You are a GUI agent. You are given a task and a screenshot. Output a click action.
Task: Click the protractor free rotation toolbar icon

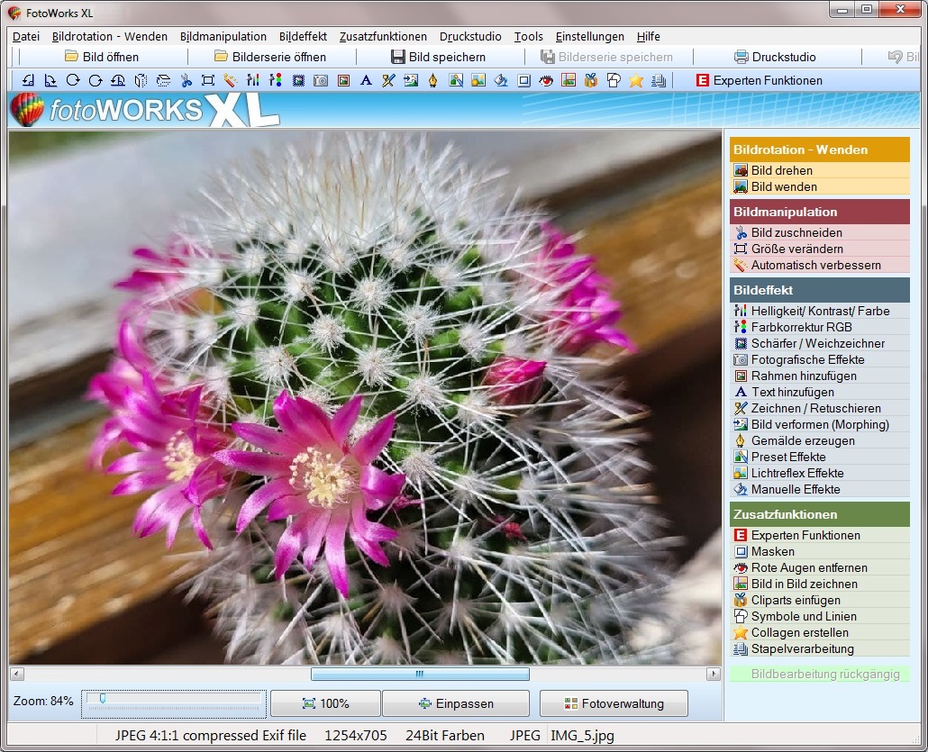(118, 80)
